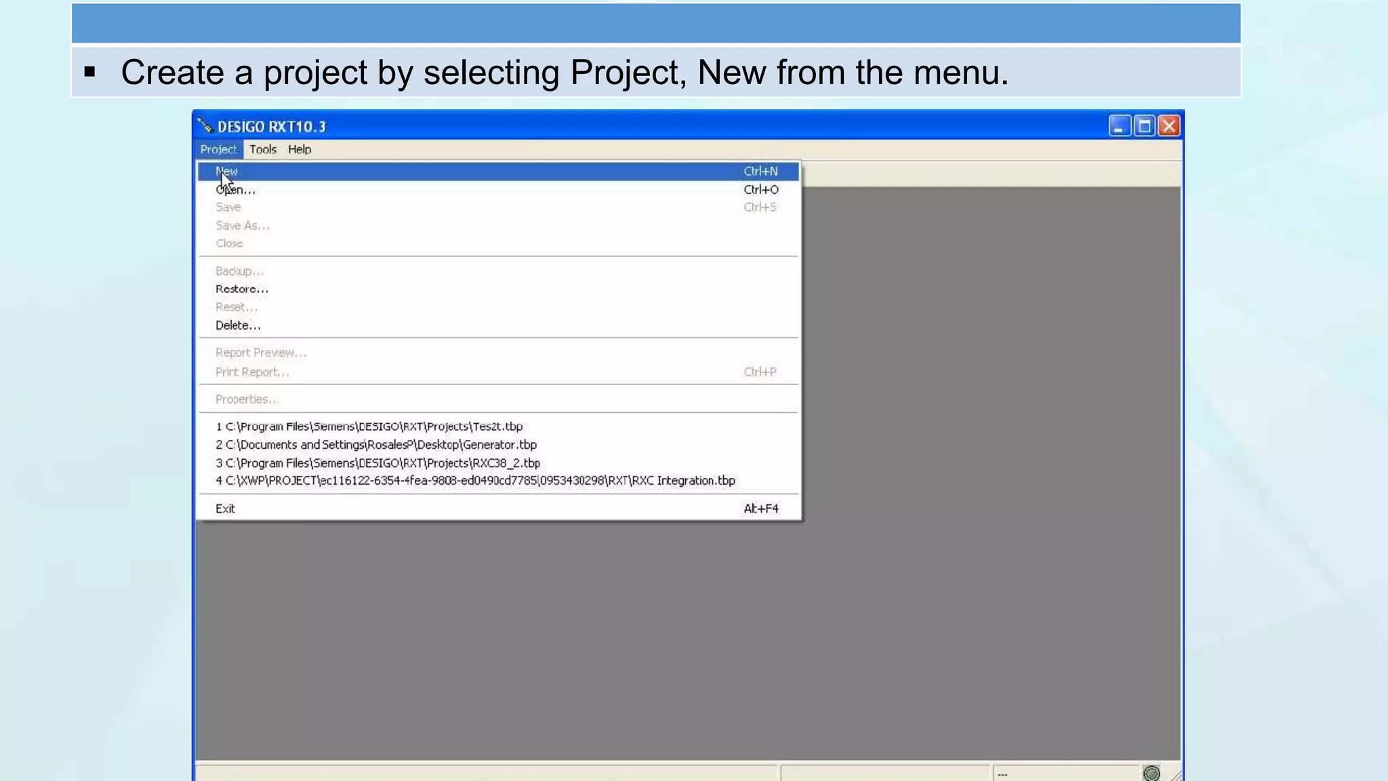Open the Tools menu

[263, 149]
